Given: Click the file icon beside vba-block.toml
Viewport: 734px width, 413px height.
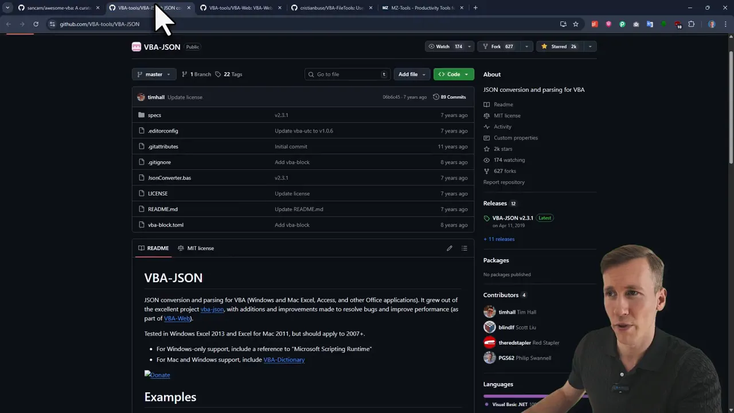Looking at the screenshot, I should coord(142,225).
